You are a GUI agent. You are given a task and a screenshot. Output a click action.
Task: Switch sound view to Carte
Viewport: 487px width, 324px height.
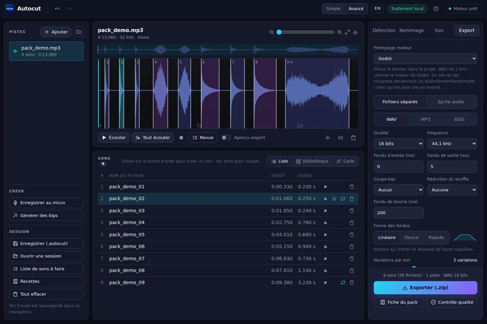(x=346, y=161)
